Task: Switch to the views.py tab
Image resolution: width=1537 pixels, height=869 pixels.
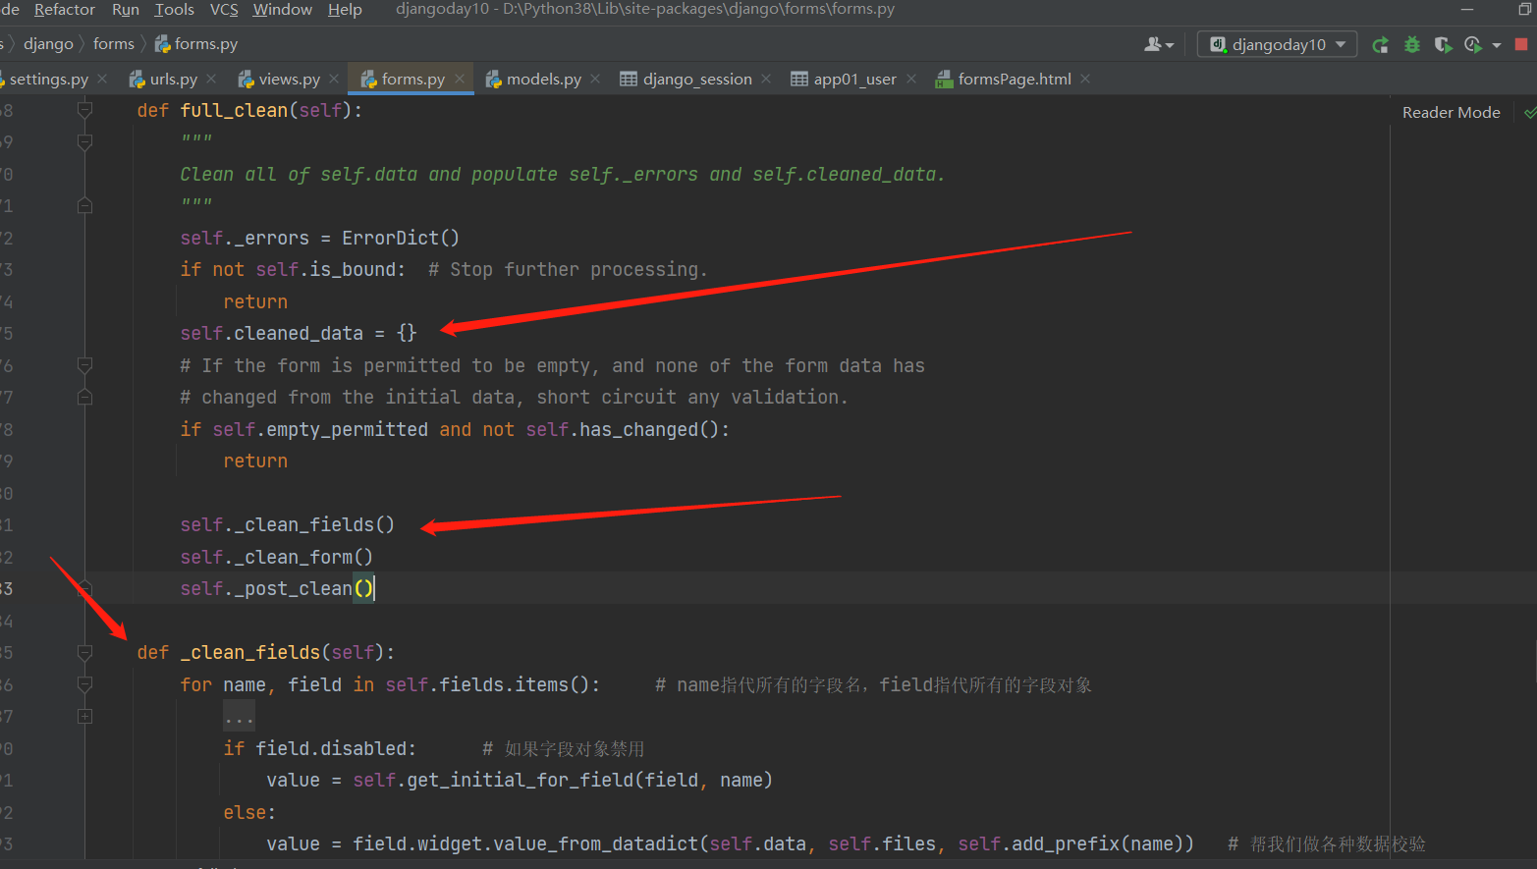Action: [290, 80]
